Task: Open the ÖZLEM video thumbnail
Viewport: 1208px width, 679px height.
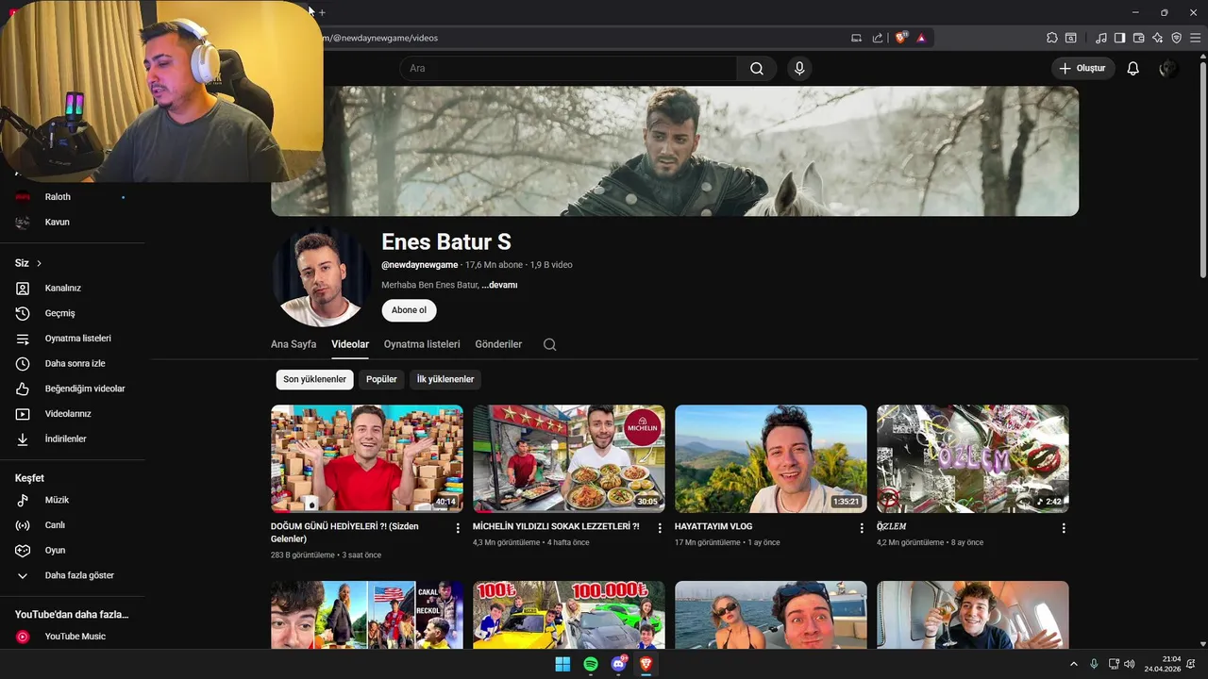Action: pos(973,459)
